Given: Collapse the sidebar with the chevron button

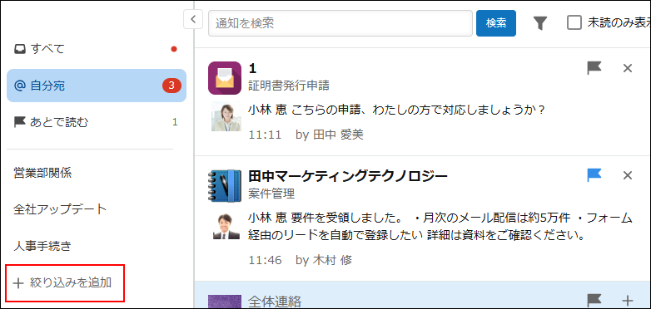Looking at the screenshot, I should 193,19.
